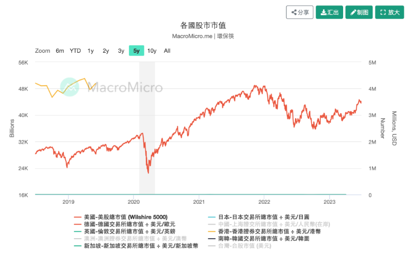416x261 pixels.
Task: Toggle the 日本交易所總市值 legend series
Action: point(259,217)
